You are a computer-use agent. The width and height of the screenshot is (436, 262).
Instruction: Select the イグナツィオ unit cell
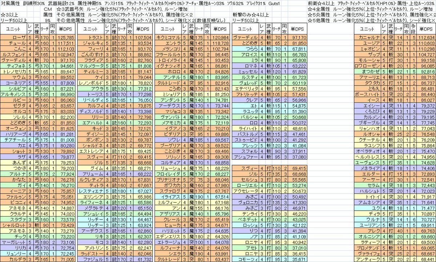pos(168,66)
